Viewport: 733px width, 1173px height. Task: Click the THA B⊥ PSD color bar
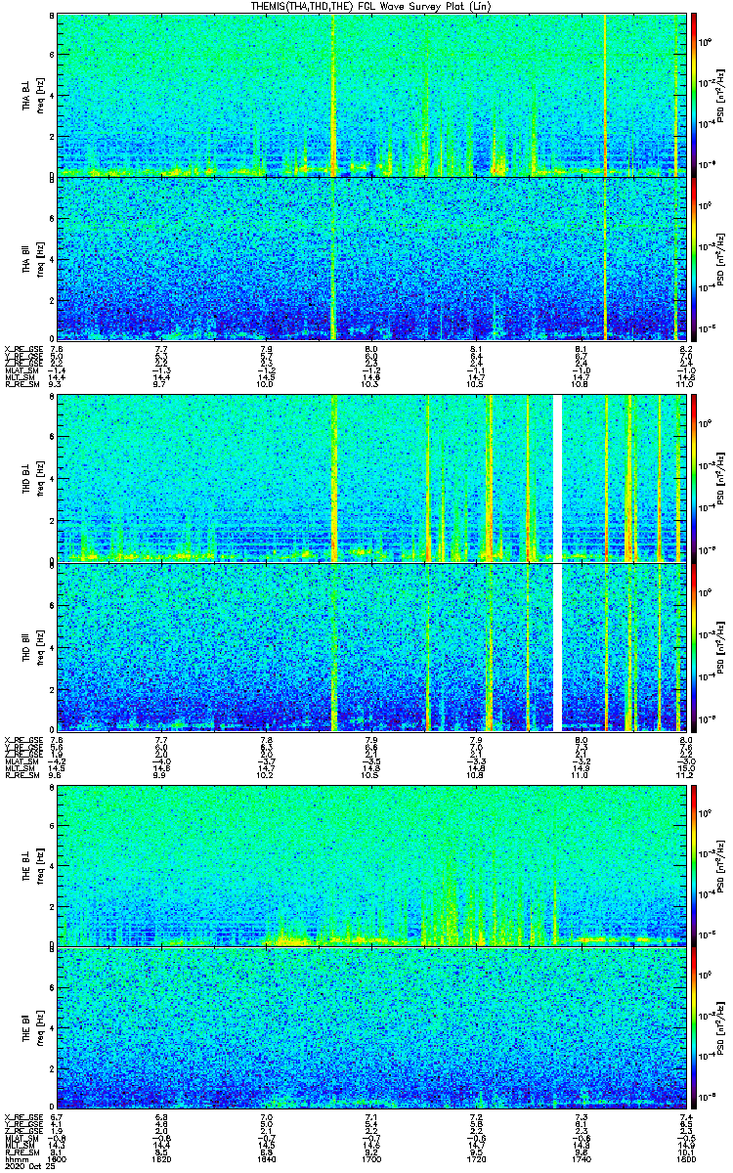694,95
